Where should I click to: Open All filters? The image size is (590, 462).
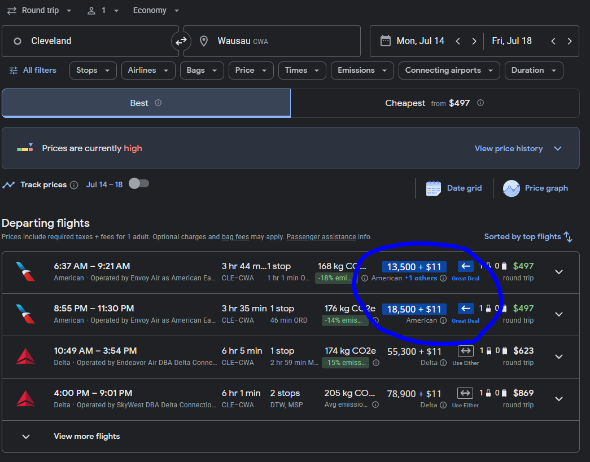pyautogui.click(x=32, y=71)
